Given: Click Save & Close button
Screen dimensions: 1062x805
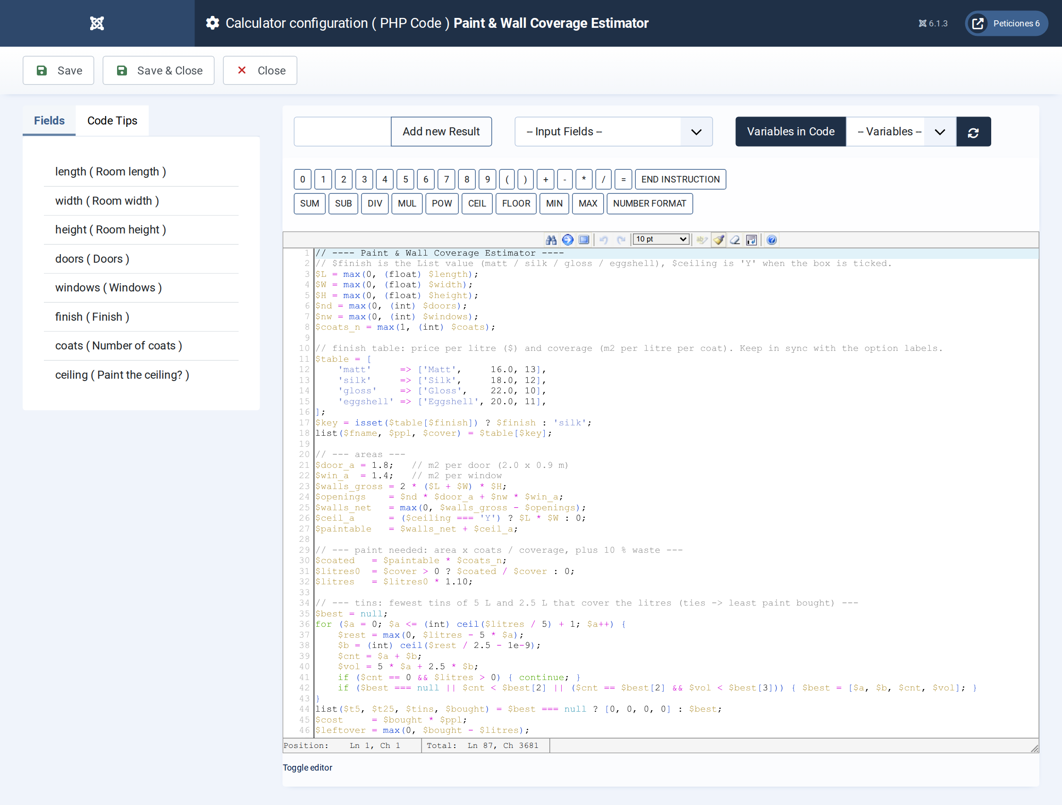Looking at the screenshot, I should [159, 71].
